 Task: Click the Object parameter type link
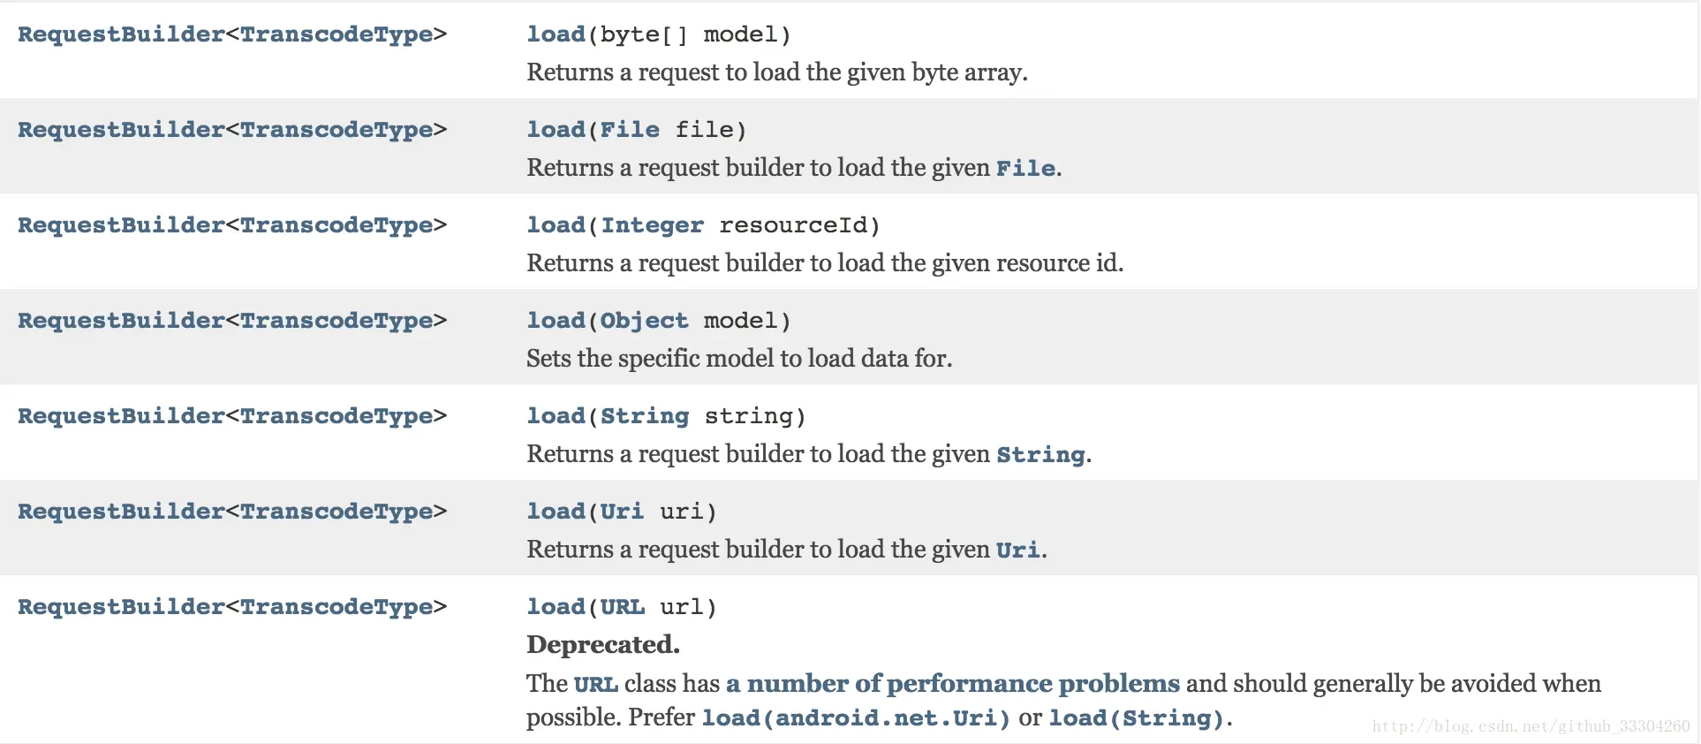(644, 321)
